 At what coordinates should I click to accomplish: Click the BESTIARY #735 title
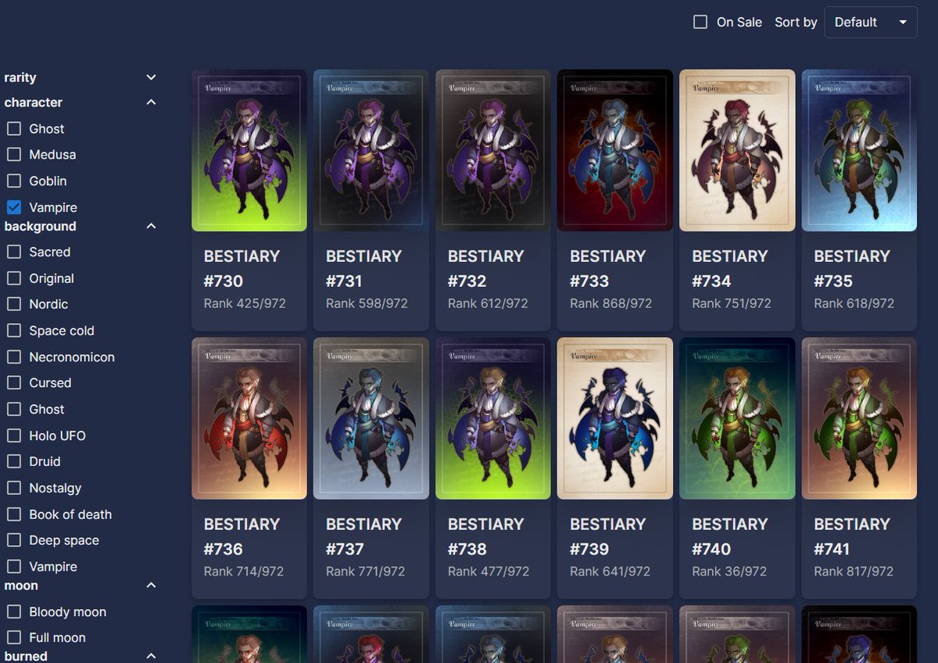click(x=851, y=268)
